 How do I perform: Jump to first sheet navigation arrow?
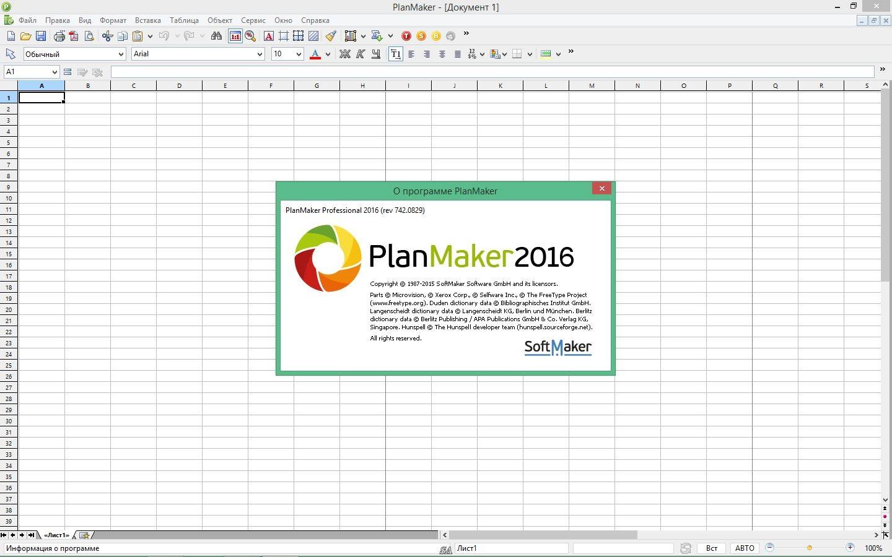tap(4, 535)
